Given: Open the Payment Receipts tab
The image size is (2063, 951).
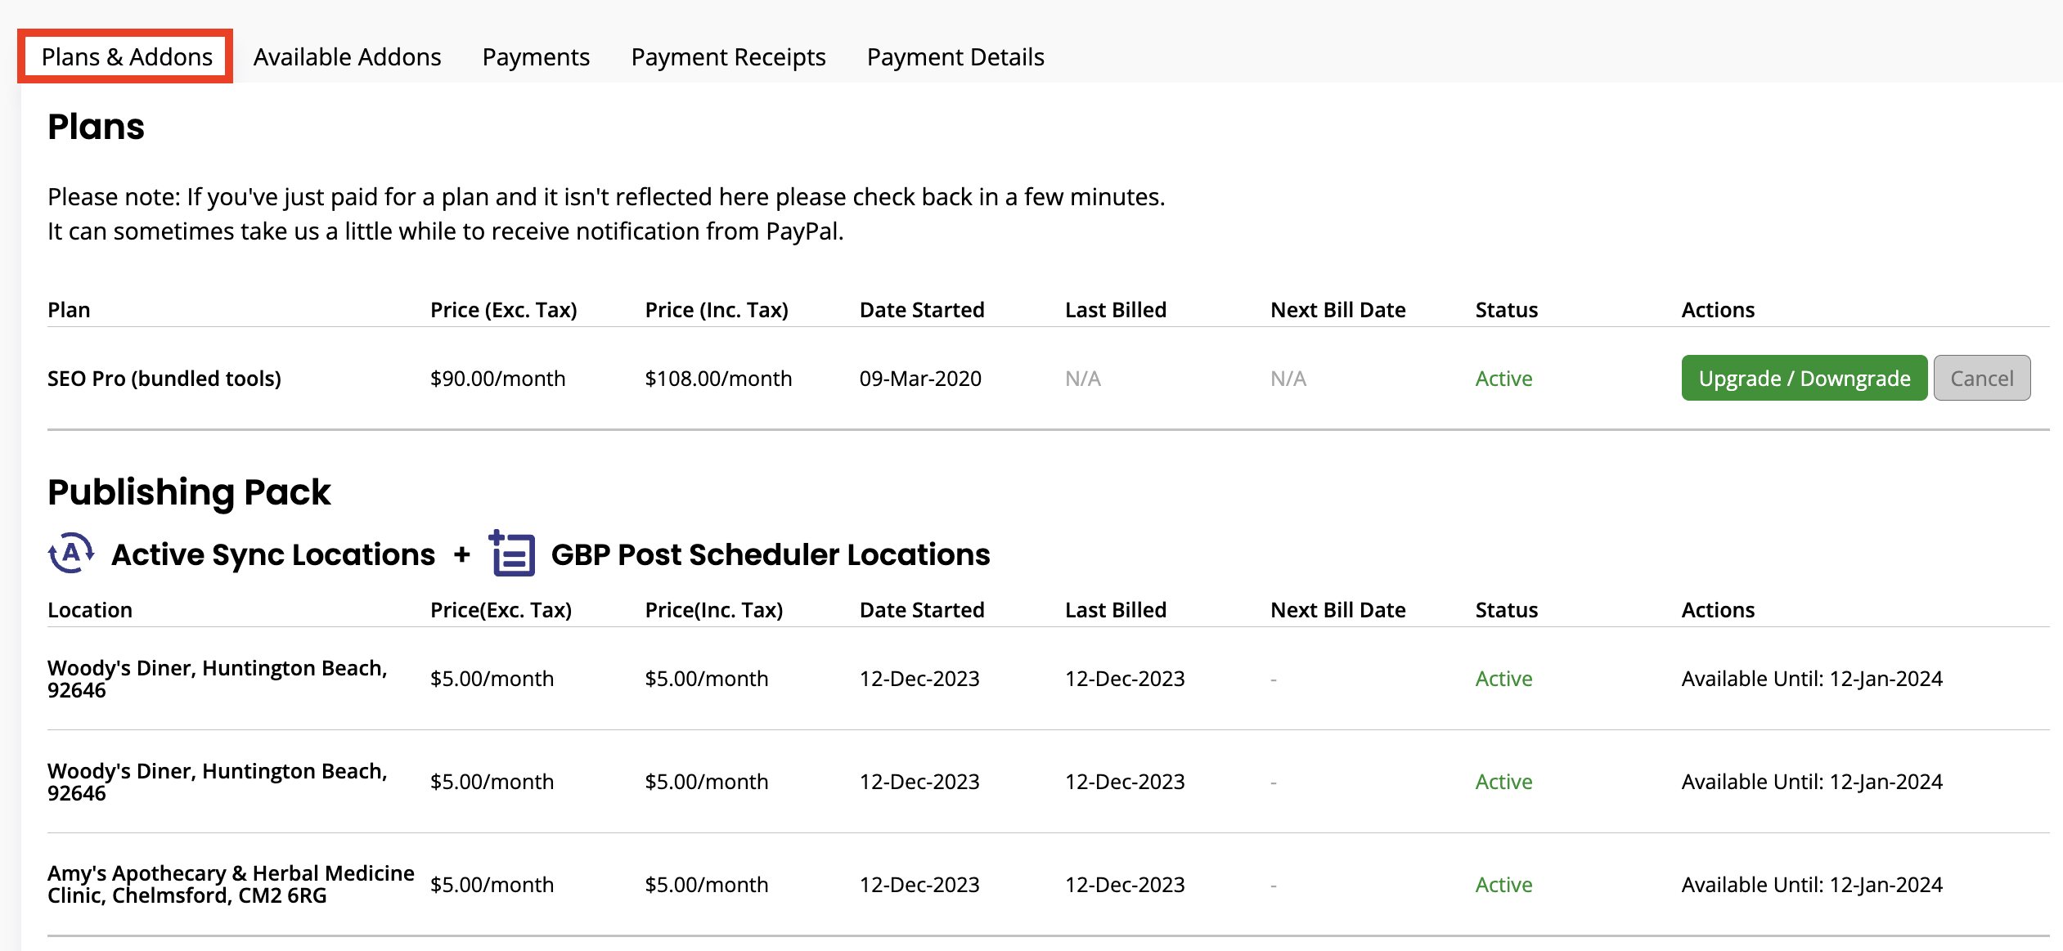Looking at the screenshot, I should coord(728,56).
